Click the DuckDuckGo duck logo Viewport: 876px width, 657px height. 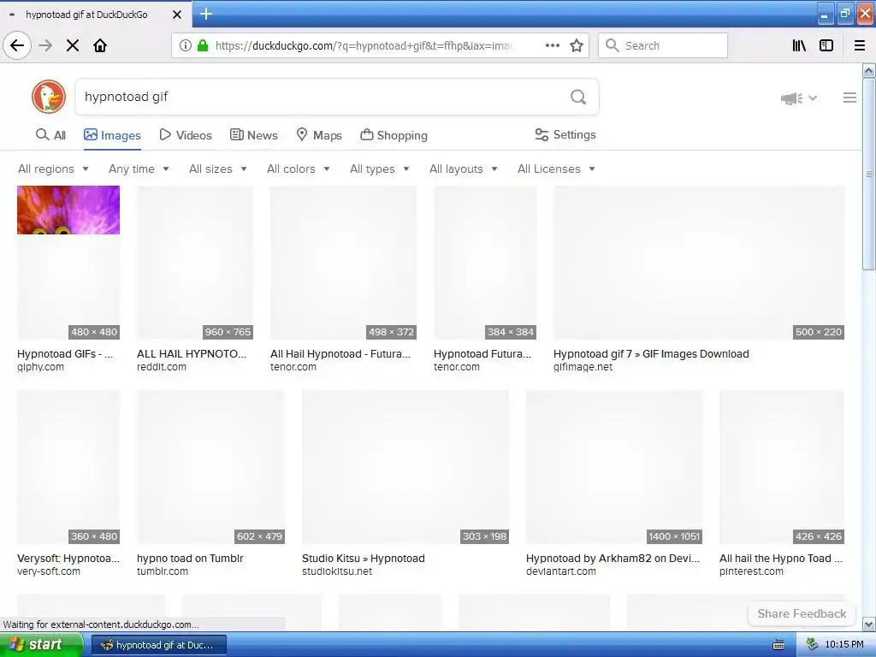[49, 97]
